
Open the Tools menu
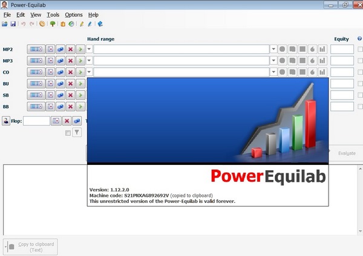point(53,14)
